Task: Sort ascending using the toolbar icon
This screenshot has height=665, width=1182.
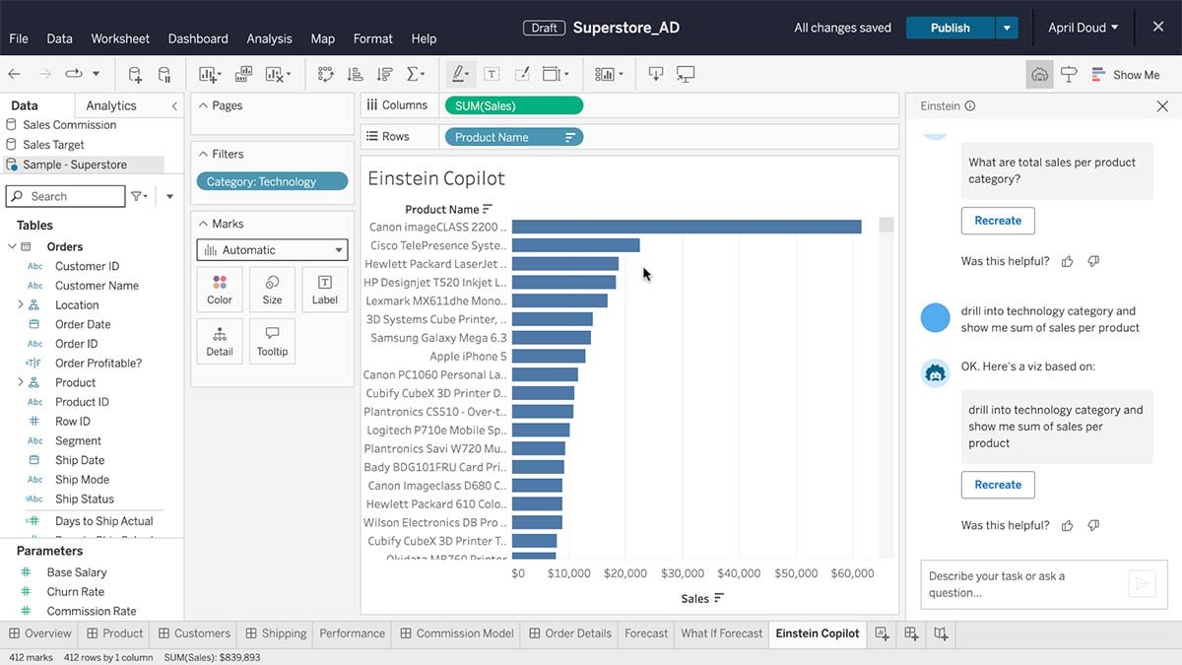Action: coord(356,75)
